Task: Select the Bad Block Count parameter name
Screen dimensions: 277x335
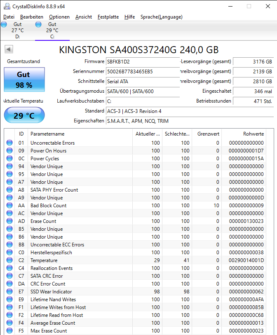Action: tap(49, 206)
